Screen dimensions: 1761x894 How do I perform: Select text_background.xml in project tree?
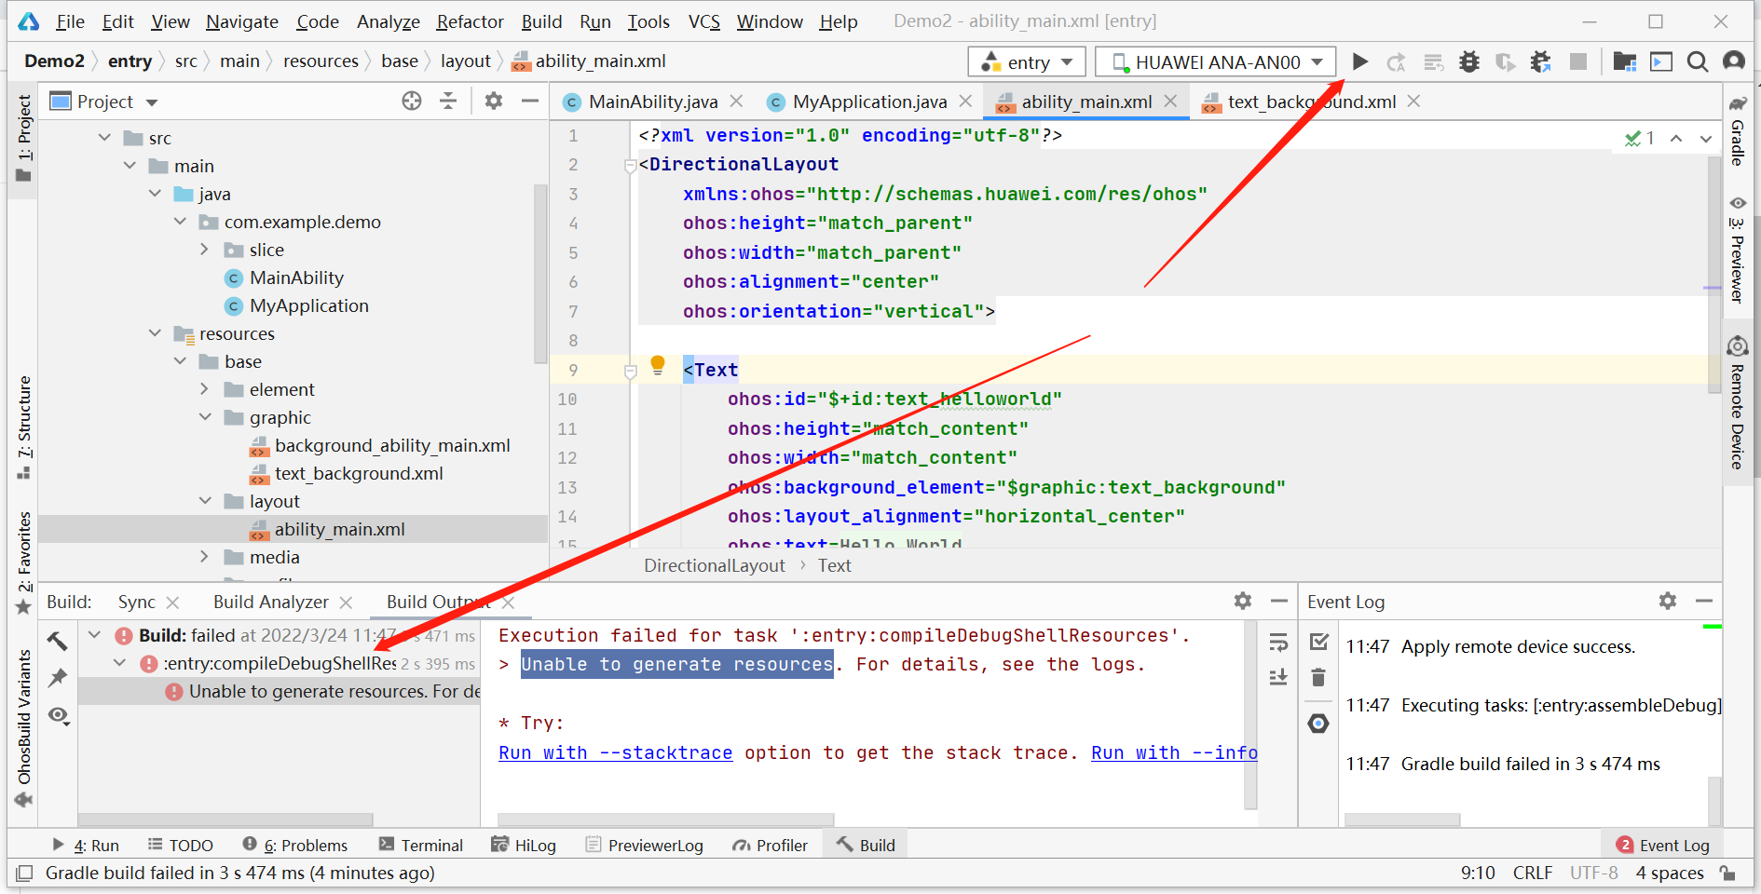pyautogui.click(x=358, y=473)
